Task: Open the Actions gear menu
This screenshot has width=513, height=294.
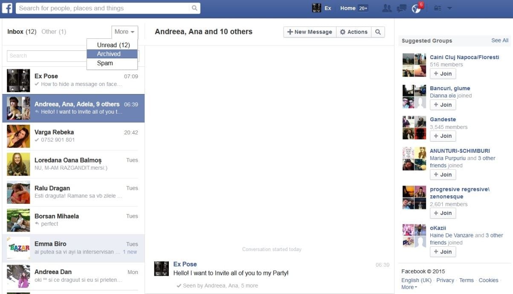Action: click(354, 32)
